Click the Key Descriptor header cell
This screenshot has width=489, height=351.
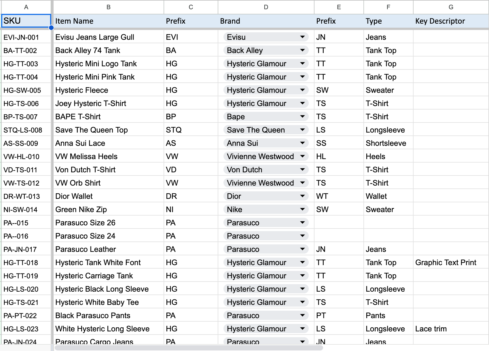coord(451,21)
